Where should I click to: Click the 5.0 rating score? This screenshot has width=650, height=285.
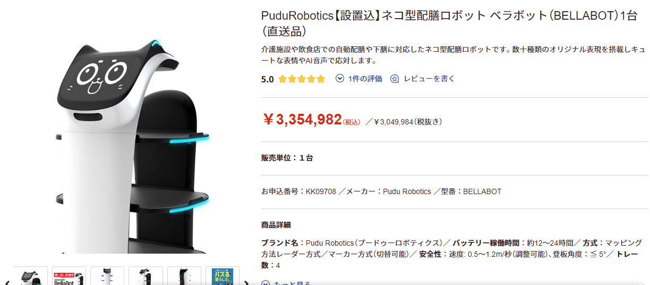268,79
